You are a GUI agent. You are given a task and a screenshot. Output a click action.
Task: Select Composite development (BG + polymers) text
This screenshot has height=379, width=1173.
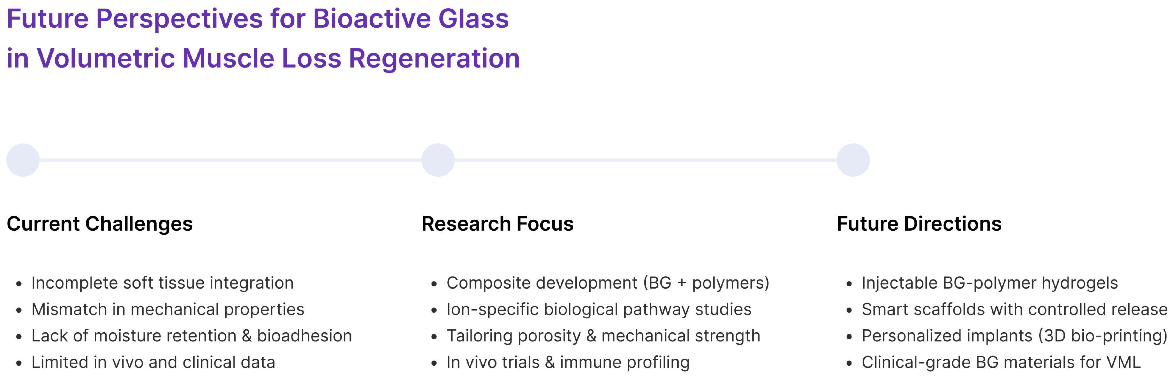[607, 283]
